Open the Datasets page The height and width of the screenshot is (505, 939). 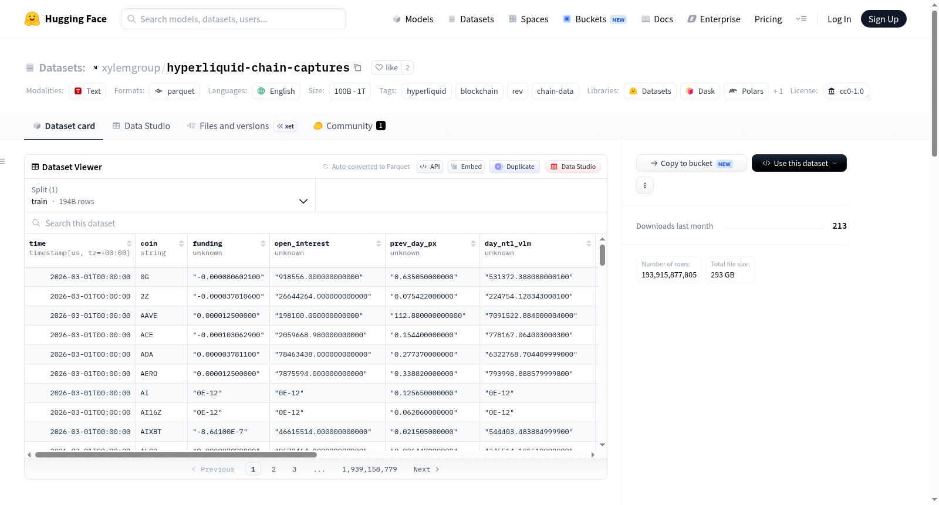click(471, 19)
